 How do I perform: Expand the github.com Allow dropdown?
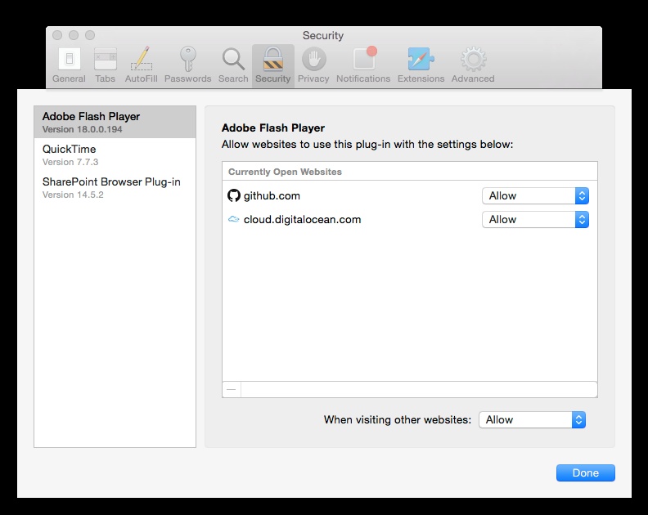535,196
